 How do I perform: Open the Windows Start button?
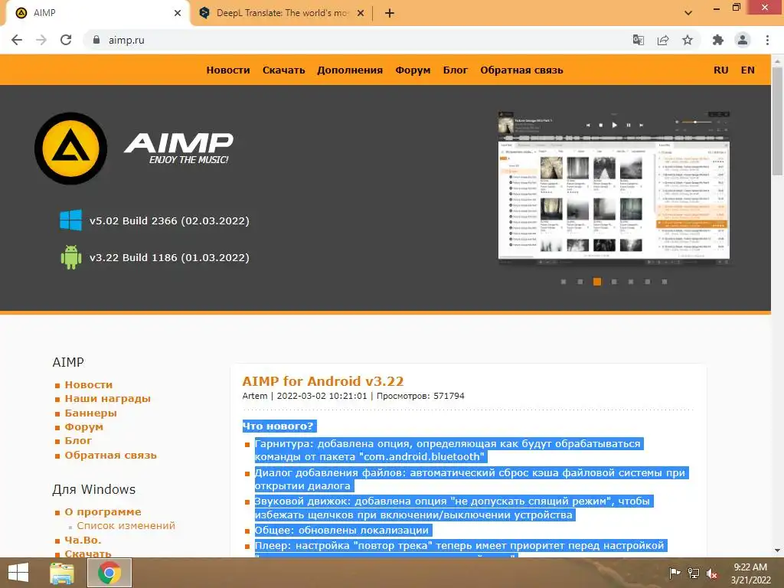coord(18,573)
